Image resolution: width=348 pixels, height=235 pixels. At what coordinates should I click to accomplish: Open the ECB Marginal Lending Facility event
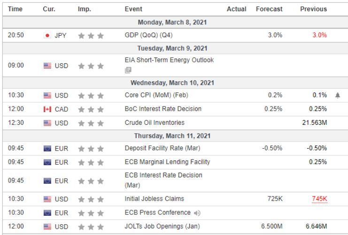click(x=167, y=162)
